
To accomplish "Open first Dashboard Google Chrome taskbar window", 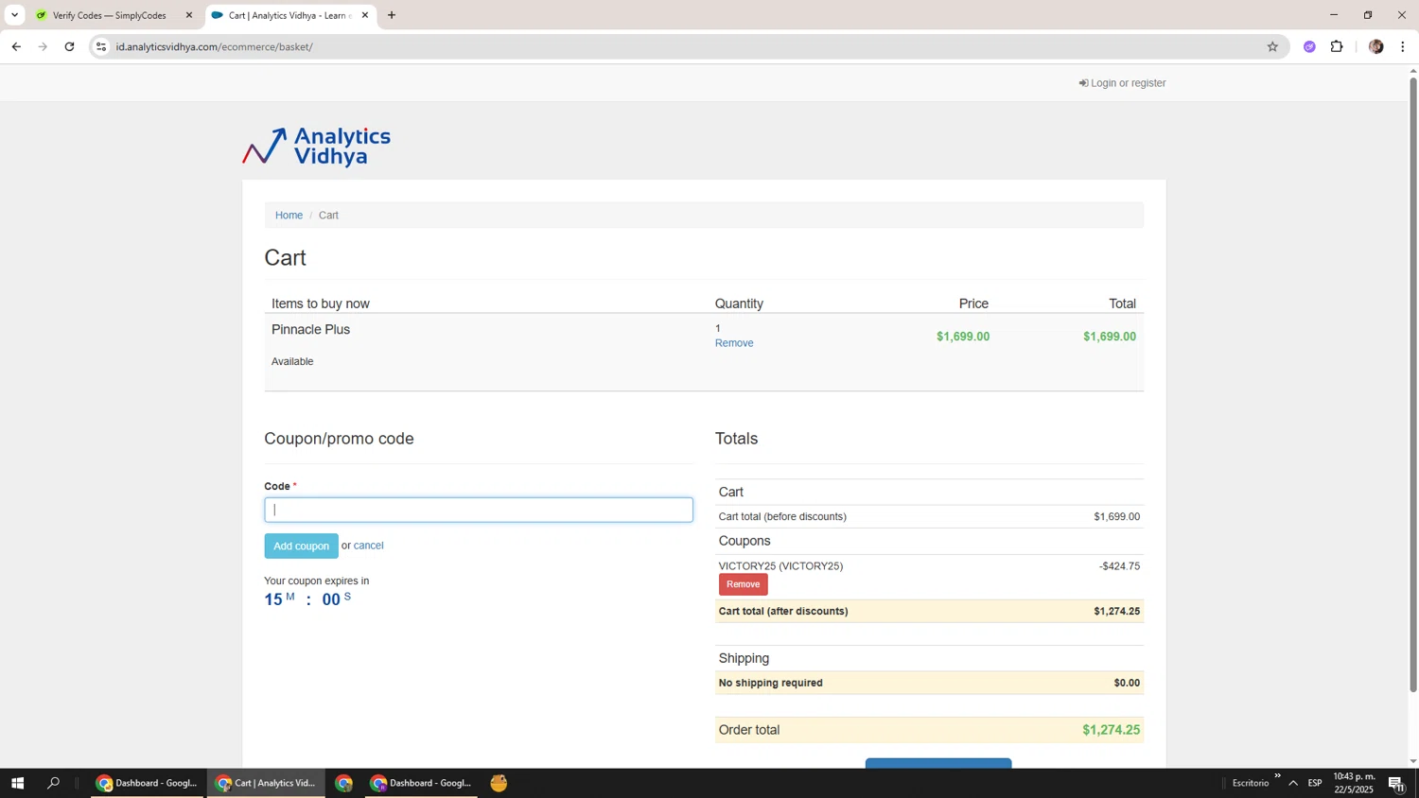I will [x=148, y=783].
